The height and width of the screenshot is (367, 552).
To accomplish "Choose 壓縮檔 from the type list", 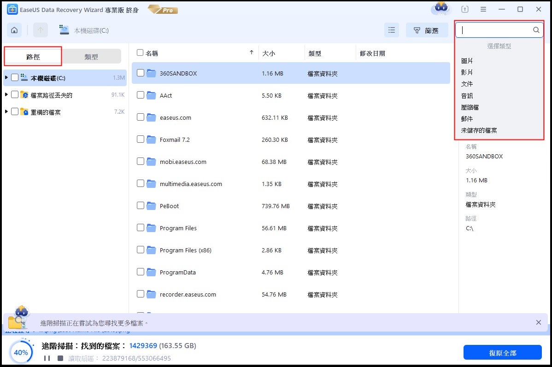I will (470, 107).
